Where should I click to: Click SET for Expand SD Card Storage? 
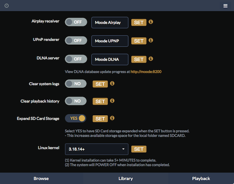tap(100, 119)
